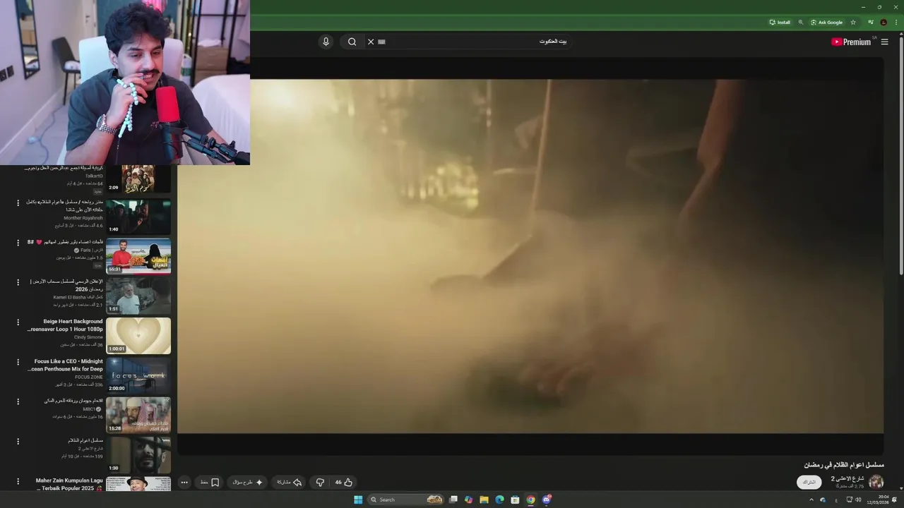Open the Maher Zain Kumpulan Lagu thumbnail
The height and width of the screenshot is (508, 904).
(x=138, y=483)
